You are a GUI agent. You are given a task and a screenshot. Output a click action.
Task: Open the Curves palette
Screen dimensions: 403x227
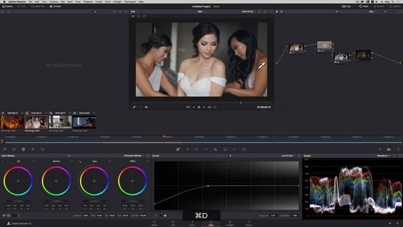coord(178,149)
